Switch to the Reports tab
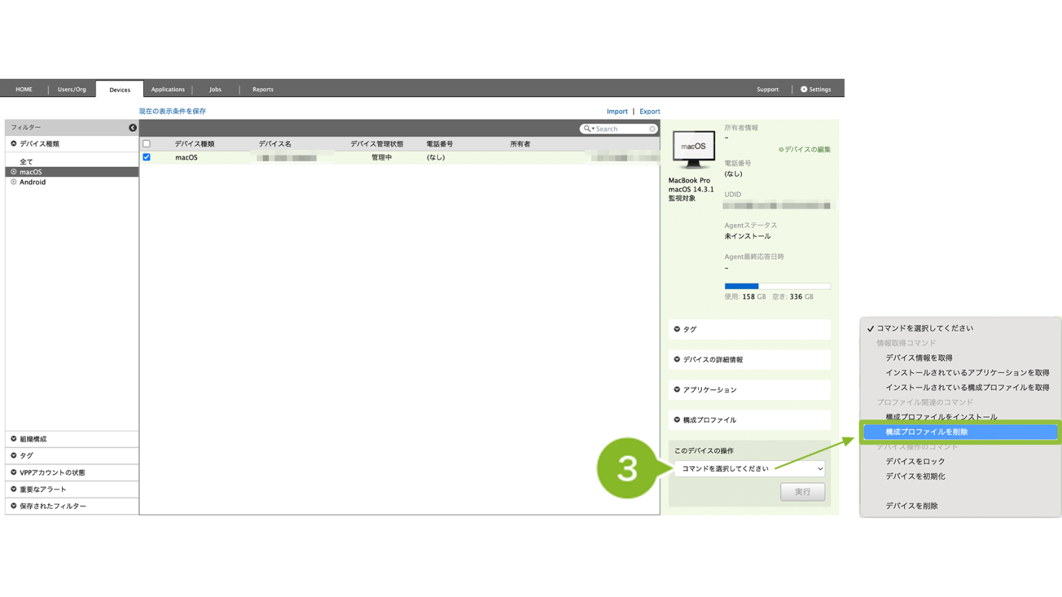The width and height of the screenshot is (1062, 597). [263, 89]
